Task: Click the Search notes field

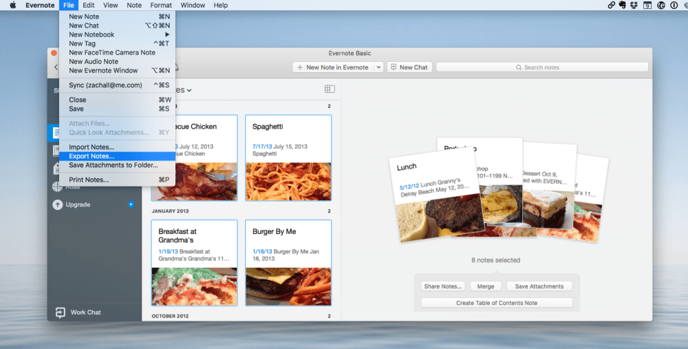Action: pos(541,67)
